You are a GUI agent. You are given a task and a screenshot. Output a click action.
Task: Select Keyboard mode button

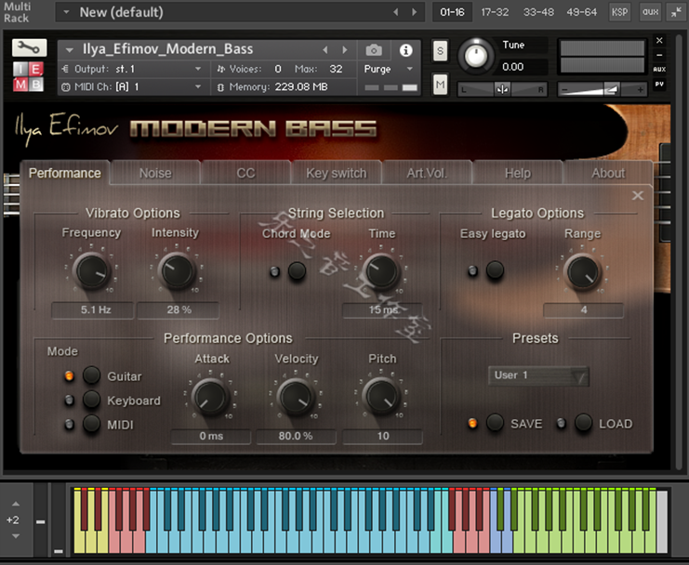pyautogui.click(x=91, y=400)
